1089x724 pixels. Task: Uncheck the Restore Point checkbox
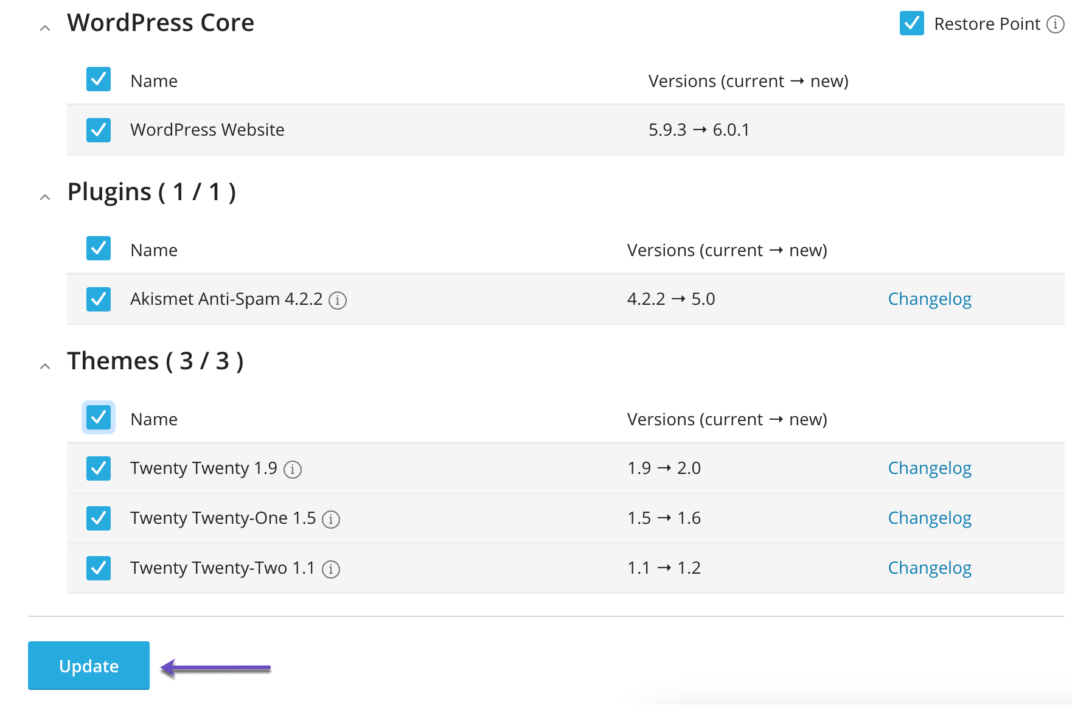click(911, 24)
